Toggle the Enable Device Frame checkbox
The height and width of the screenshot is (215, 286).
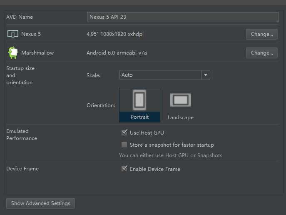pyautogui.click(x=124, y=169)
